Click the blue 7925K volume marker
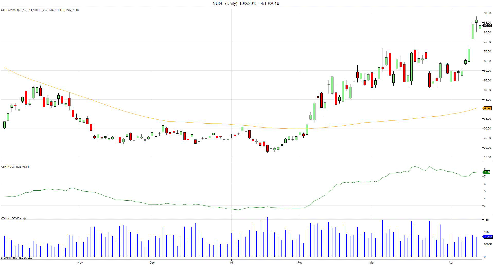The height and width of the screenshot is (271, 494). 488,237
